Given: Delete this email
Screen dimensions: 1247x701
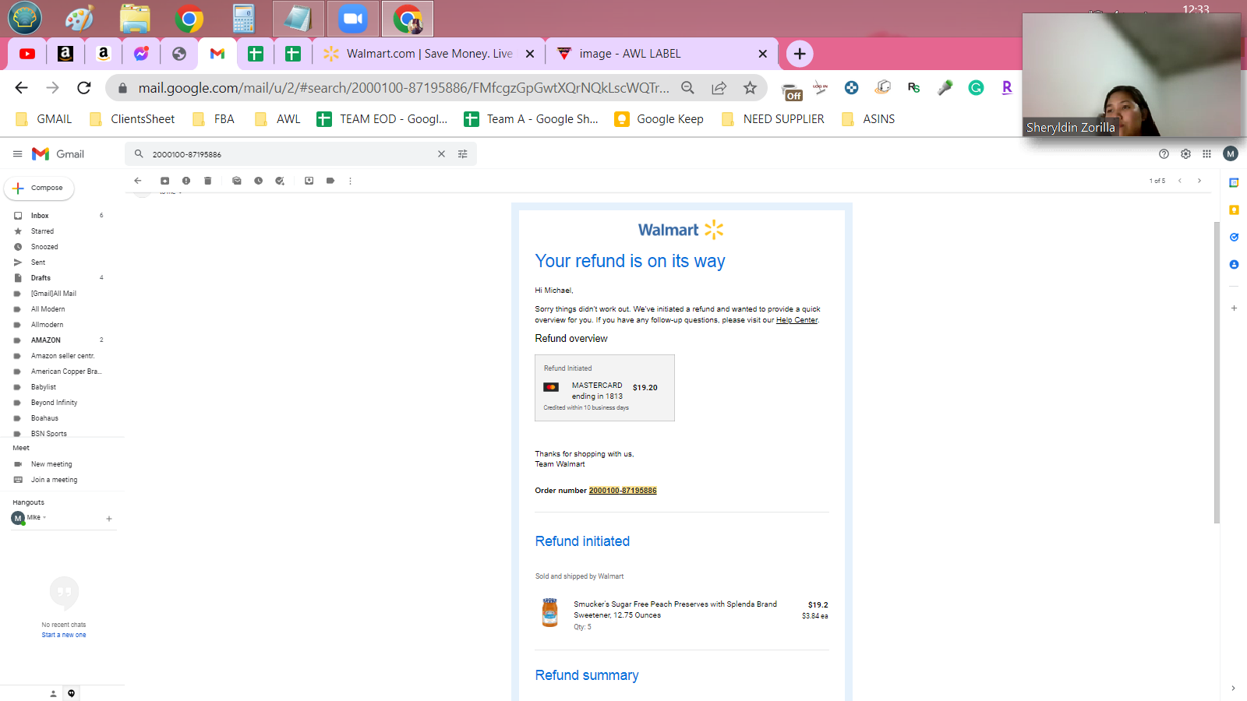Looking at the screenshot, I should tap(207, 181).
